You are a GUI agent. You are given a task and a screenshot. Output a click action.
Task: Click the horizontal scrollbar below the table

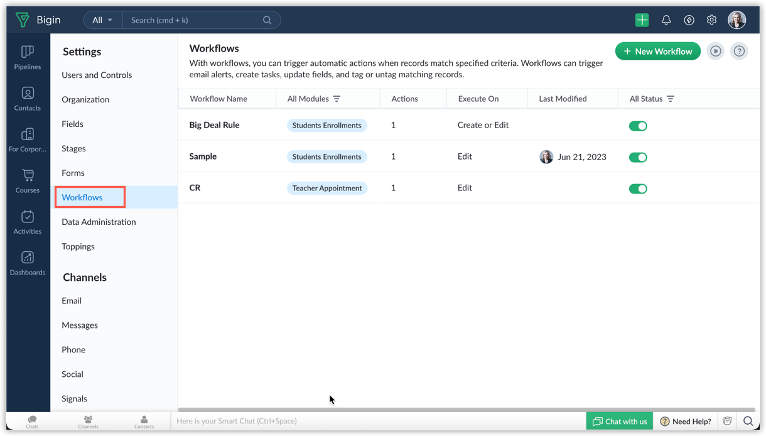coord(467,410)
